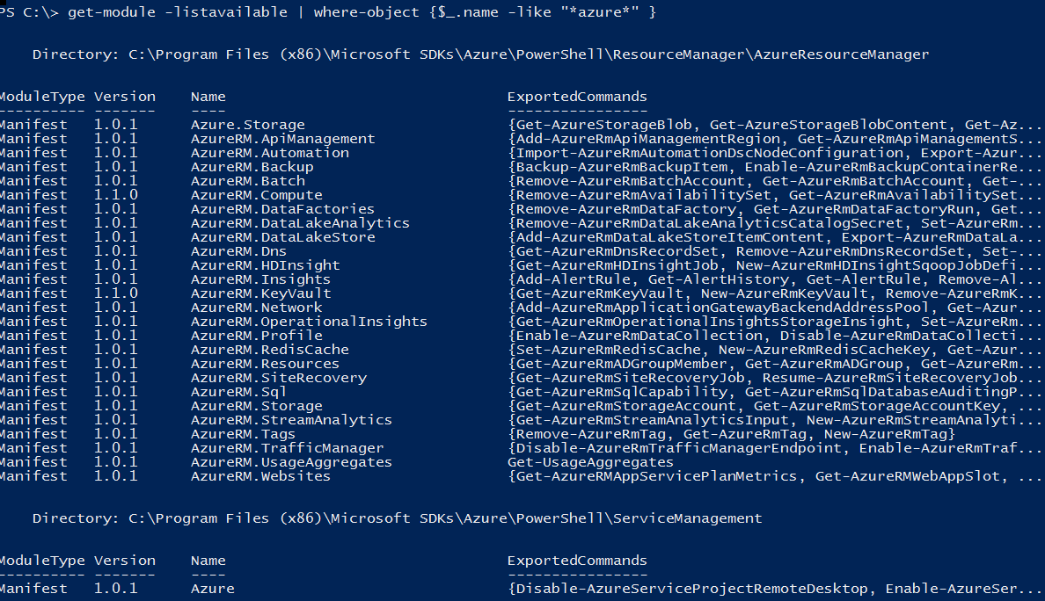The width and height of the screenshot is (1045, 601).
Task: Click the first Version column header
Action: pyautogui.click(x=125, y=97)
